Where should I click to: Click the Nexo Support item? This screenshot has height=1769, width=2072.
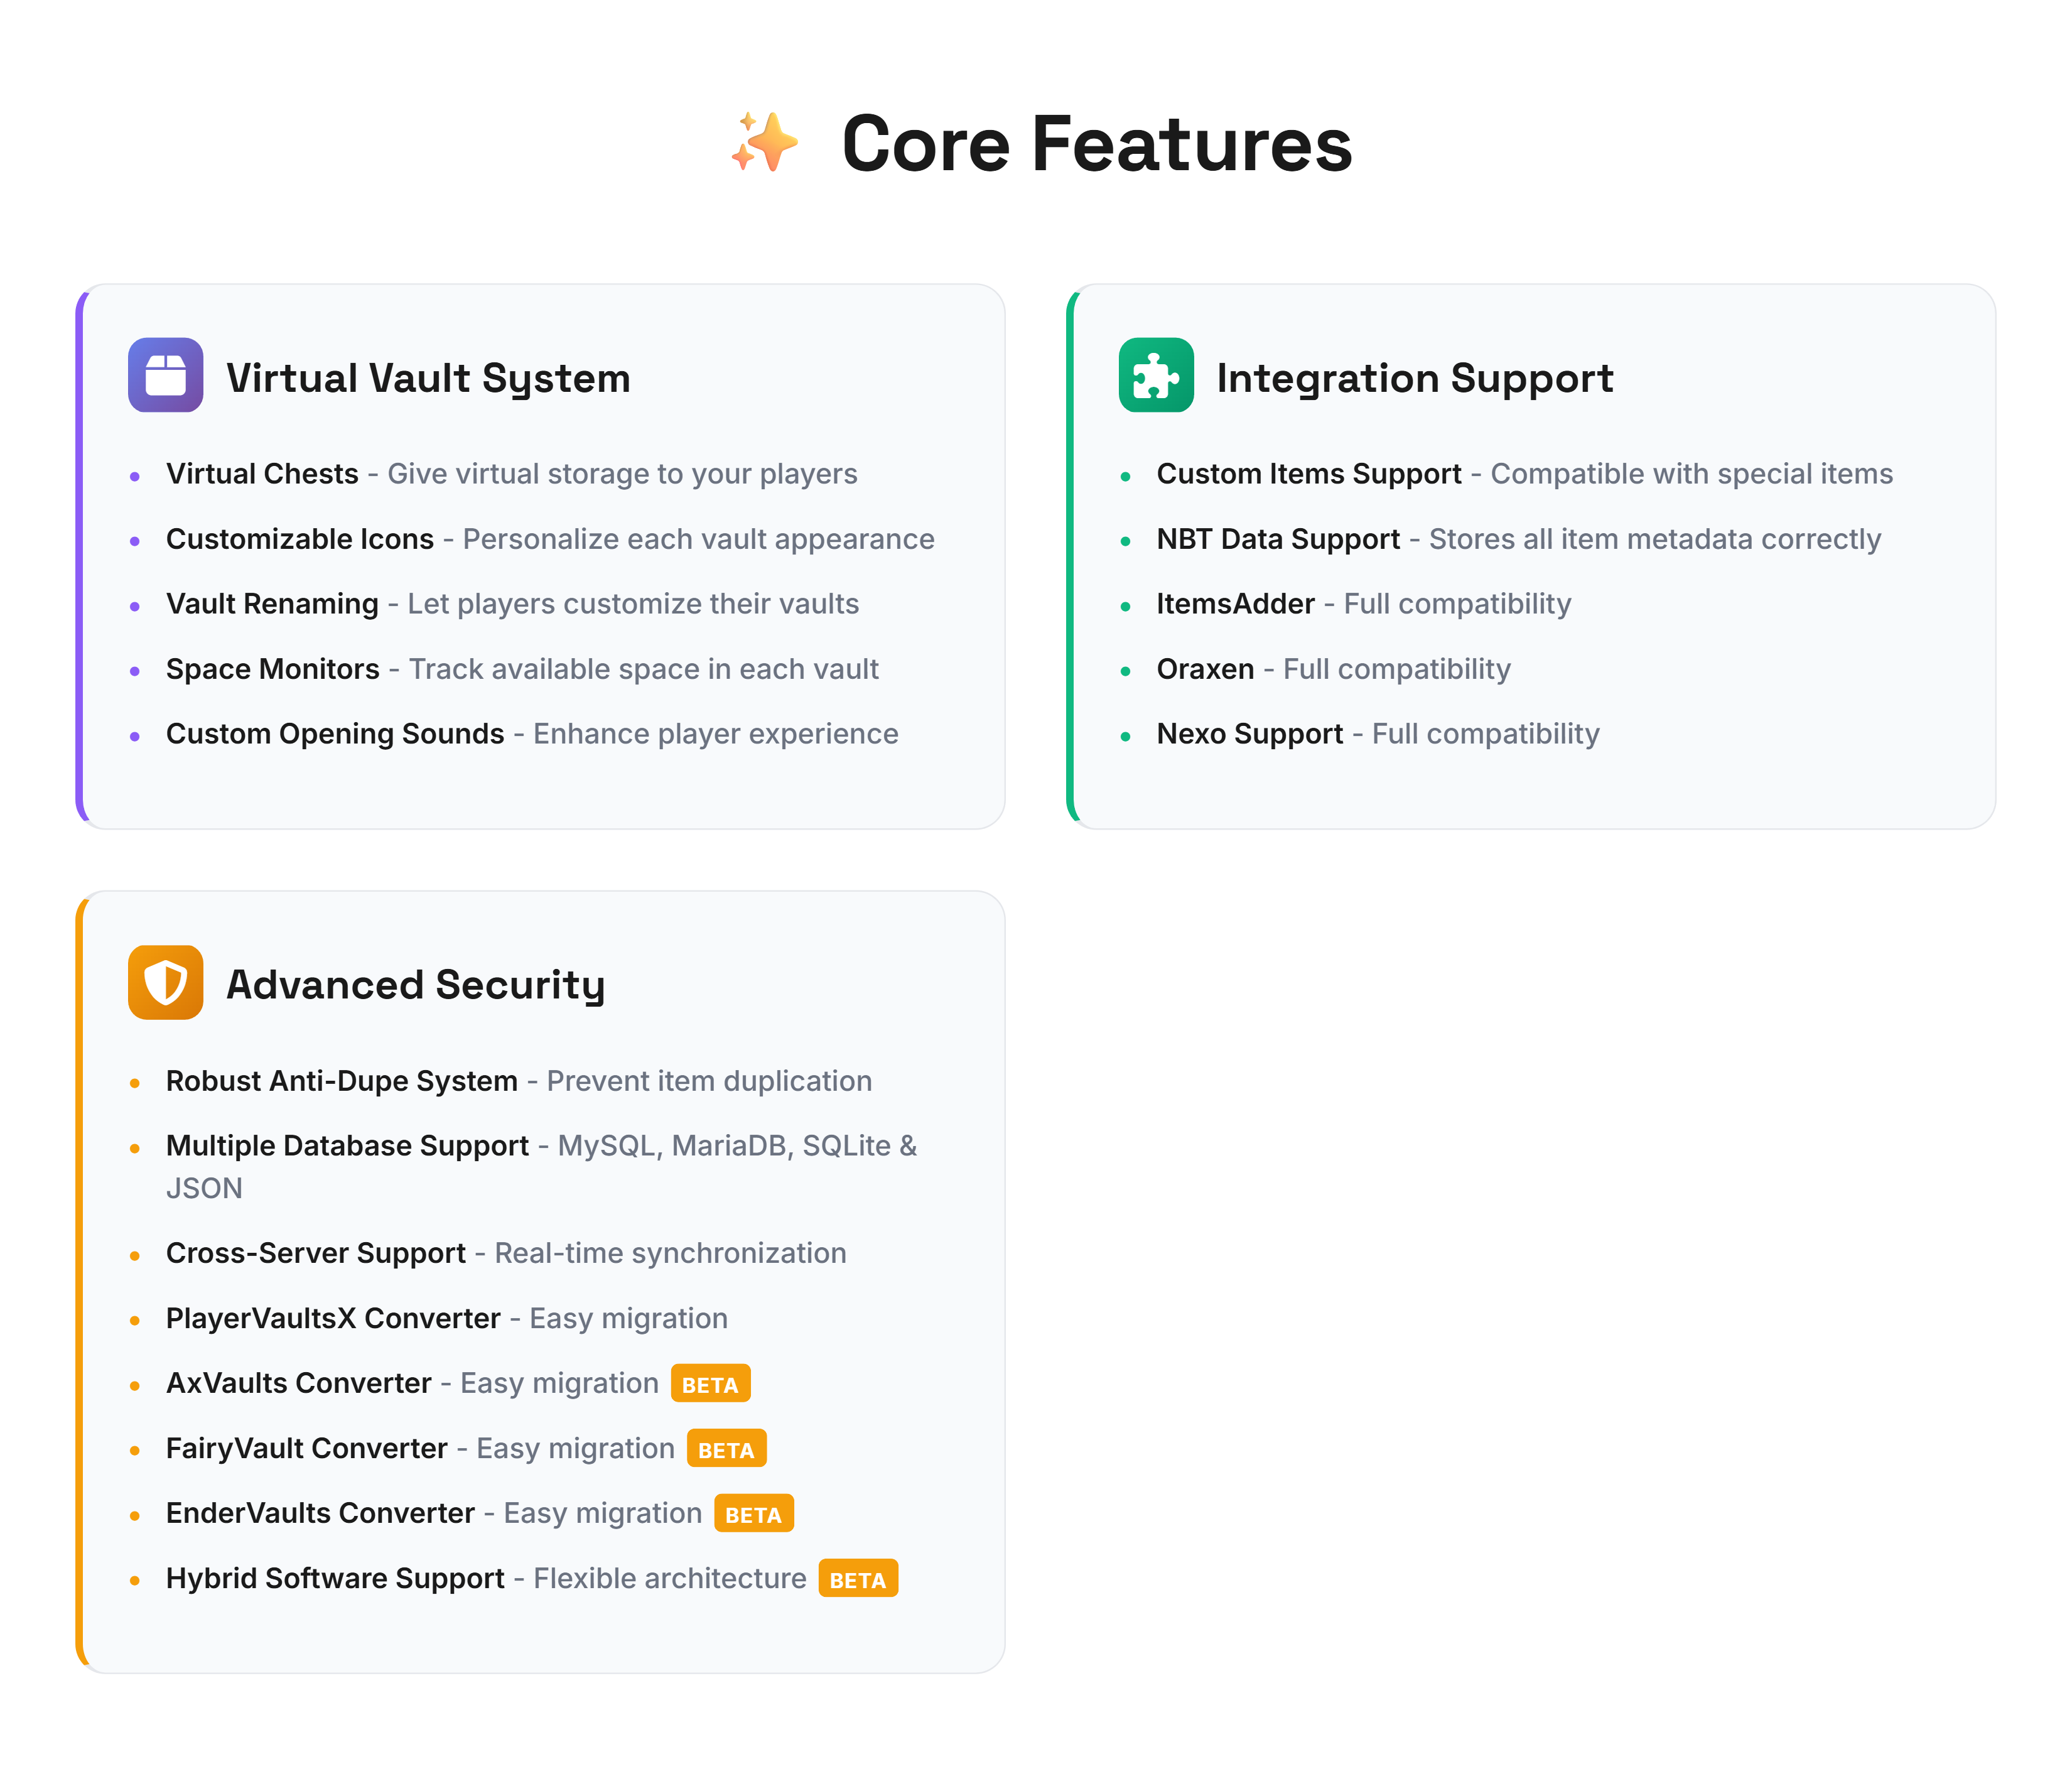pyautogui.click(x=1378, y=734)
